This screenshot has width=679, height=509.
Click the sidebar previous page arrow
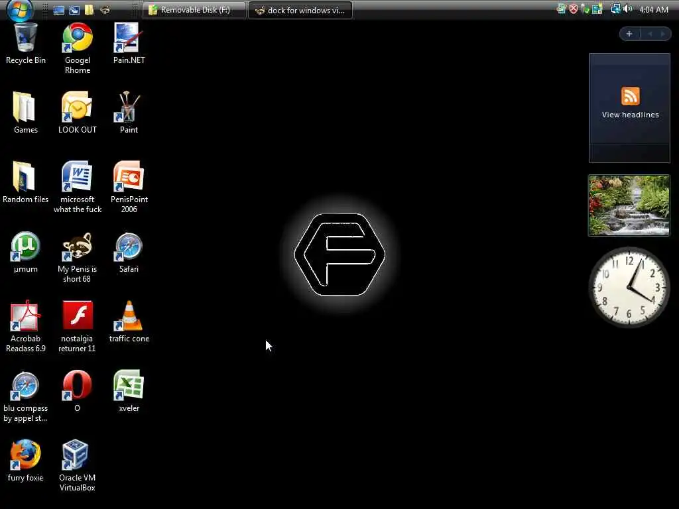point(650,34)
